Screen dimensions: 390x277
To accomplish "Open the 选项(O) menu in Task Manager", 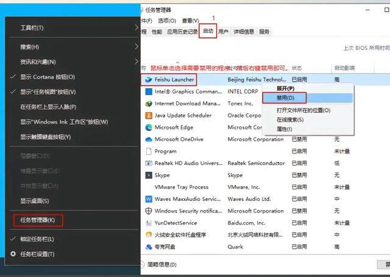I will click(x=167, y=21).
